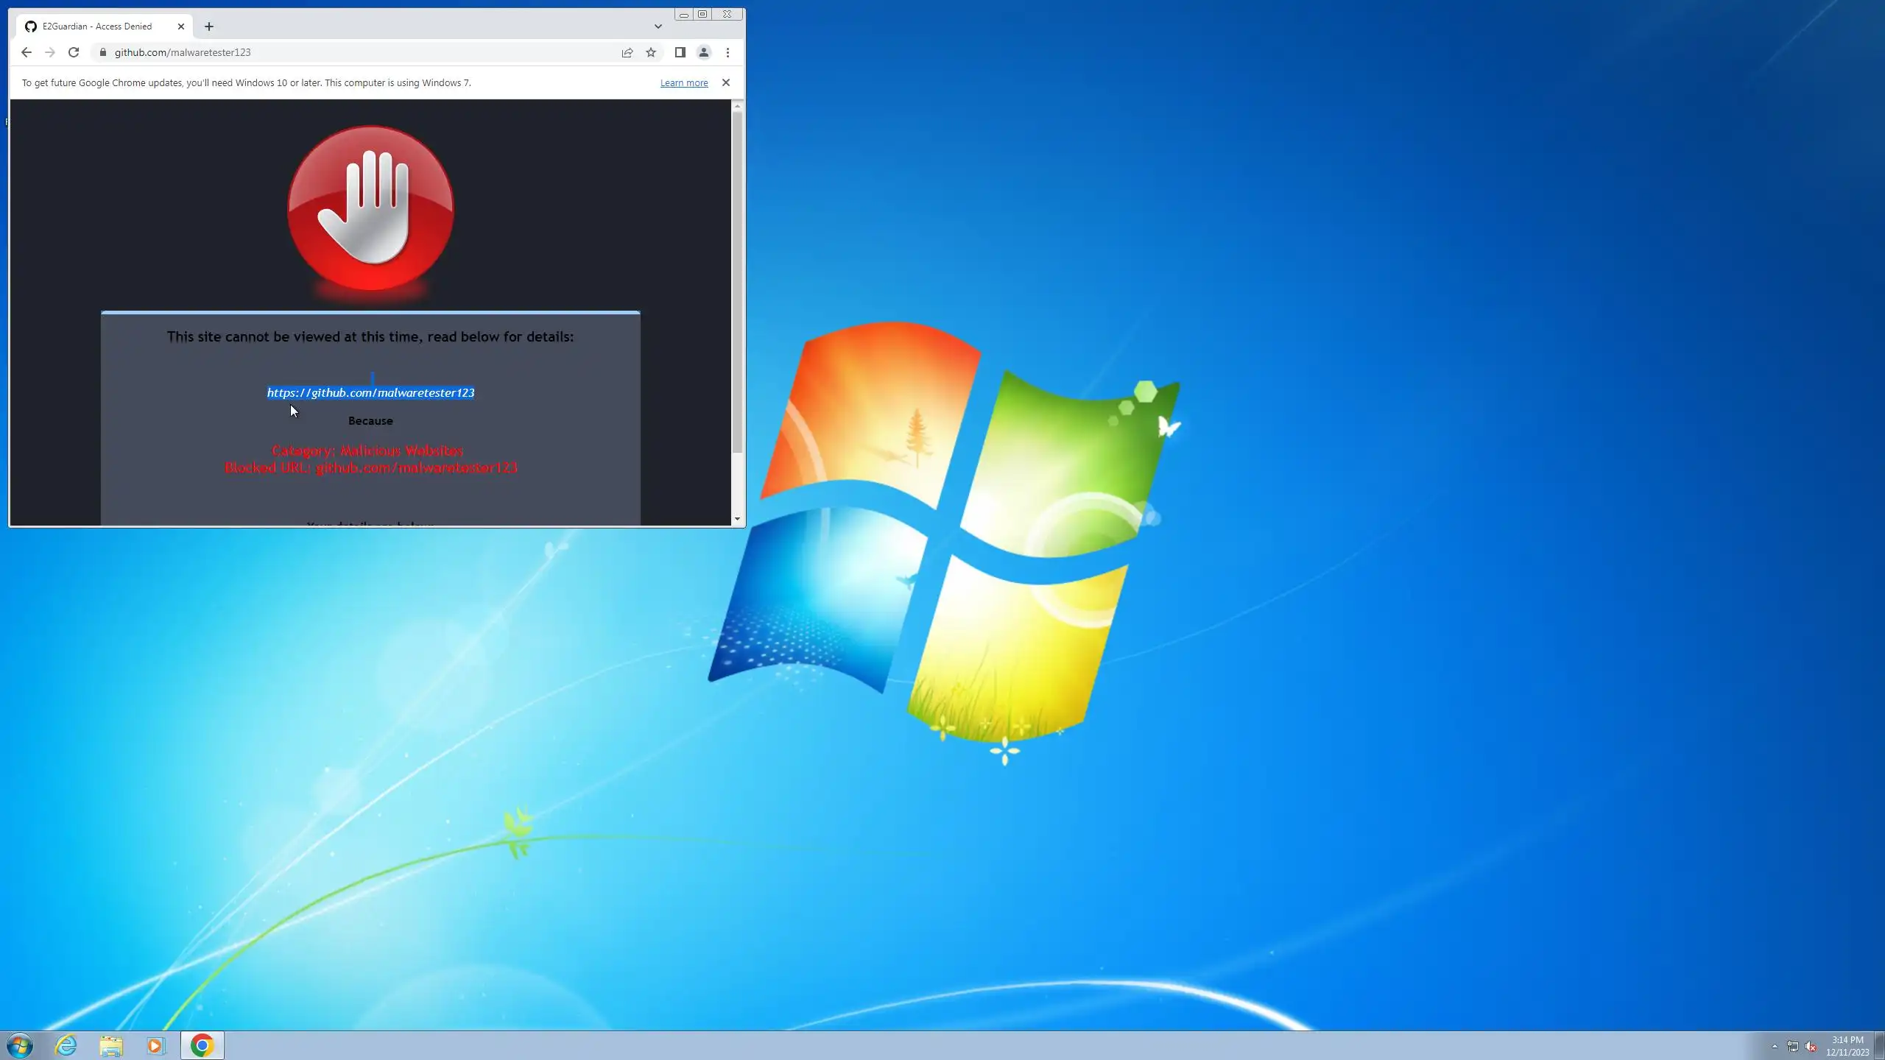1885x1060 pixels.
Task: Click the github.com/malwaretester123 blocked link
Action: [370, 393]
